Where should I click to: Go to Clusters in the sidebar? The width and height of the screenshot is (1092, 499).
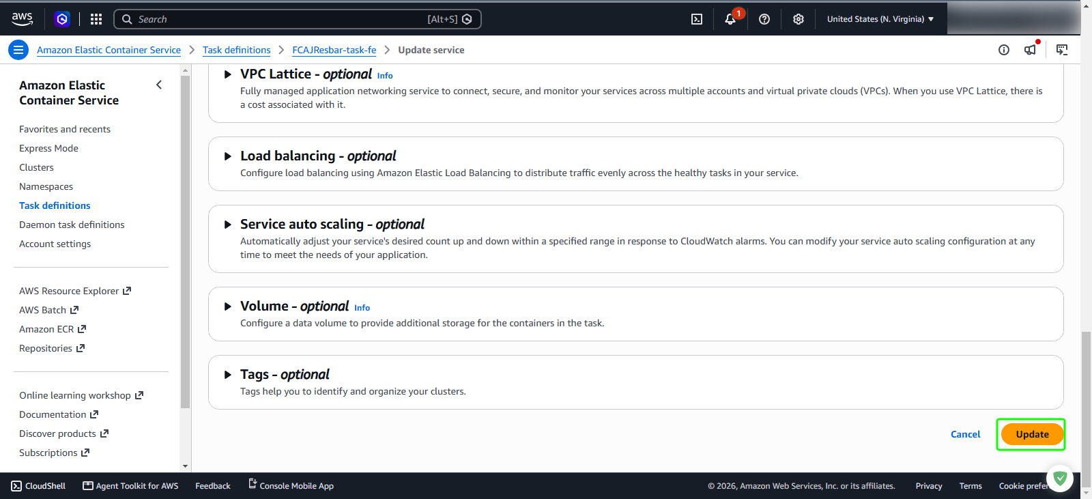point(36,167)
